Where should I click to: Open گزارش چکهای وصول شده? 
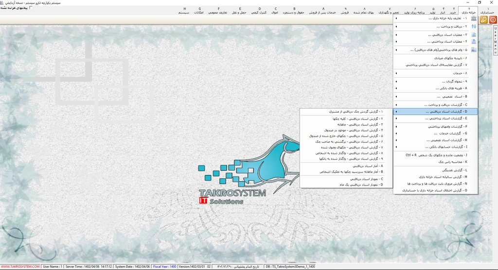coord(346,148)
